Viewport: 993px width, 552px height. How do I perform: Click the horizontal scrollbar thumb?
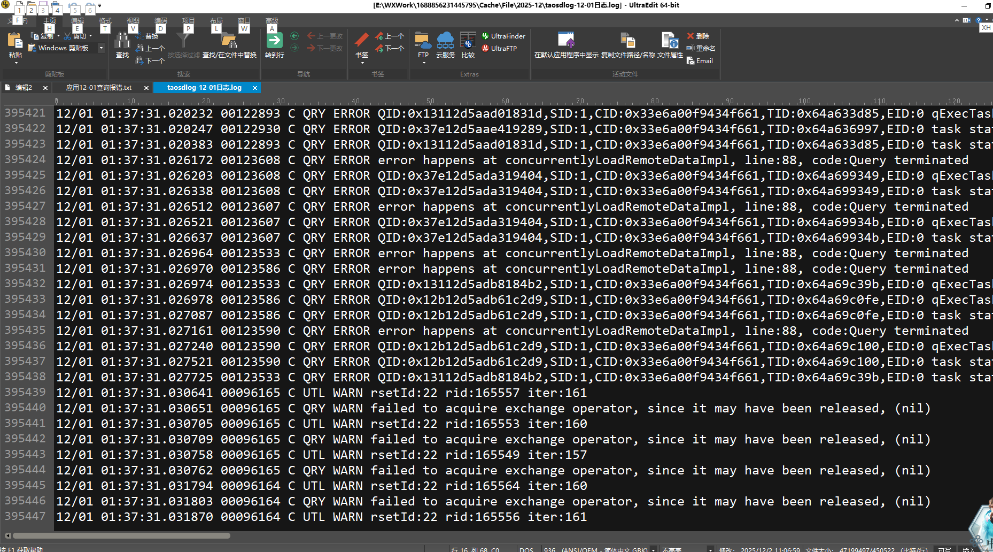pos(121,535)
